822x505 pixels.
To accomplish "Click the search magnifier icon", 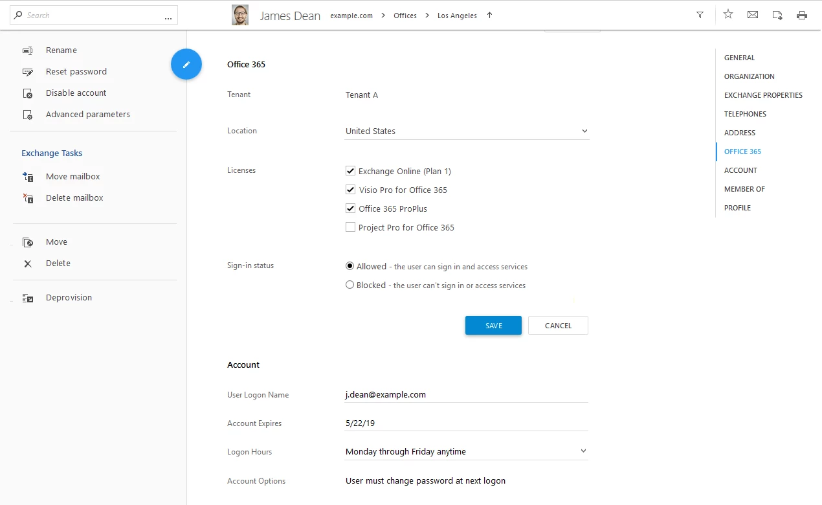I will pos(18,15).
